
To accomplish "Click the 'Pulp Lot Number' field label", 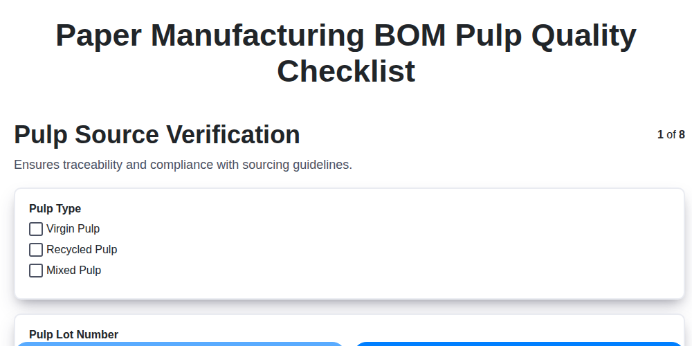I will (73, 335).
